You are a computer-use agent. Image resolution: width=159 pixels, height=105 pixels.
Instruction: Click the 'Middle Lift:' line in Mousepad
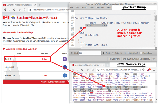92,35
